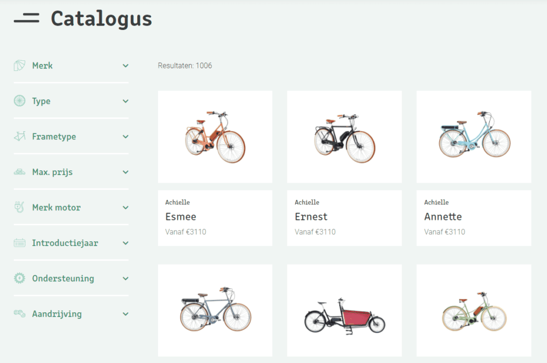
Task: Open the orange Esmee bike image
Action: [x=215, y=137]
